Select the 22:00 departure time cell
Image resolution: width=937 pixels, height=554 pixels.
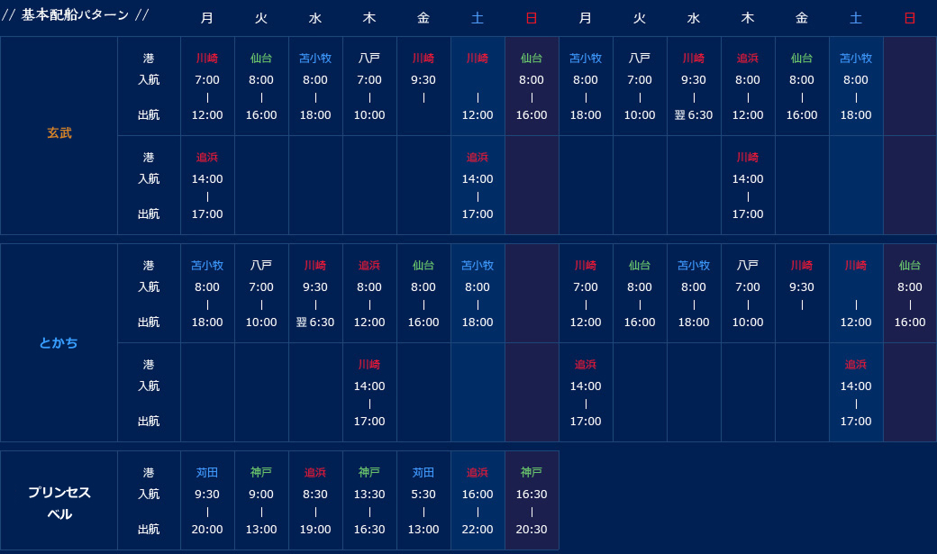click(478, 530)
